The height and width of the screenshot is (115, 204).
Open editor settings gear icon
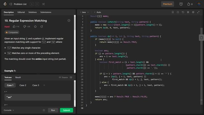193,12
